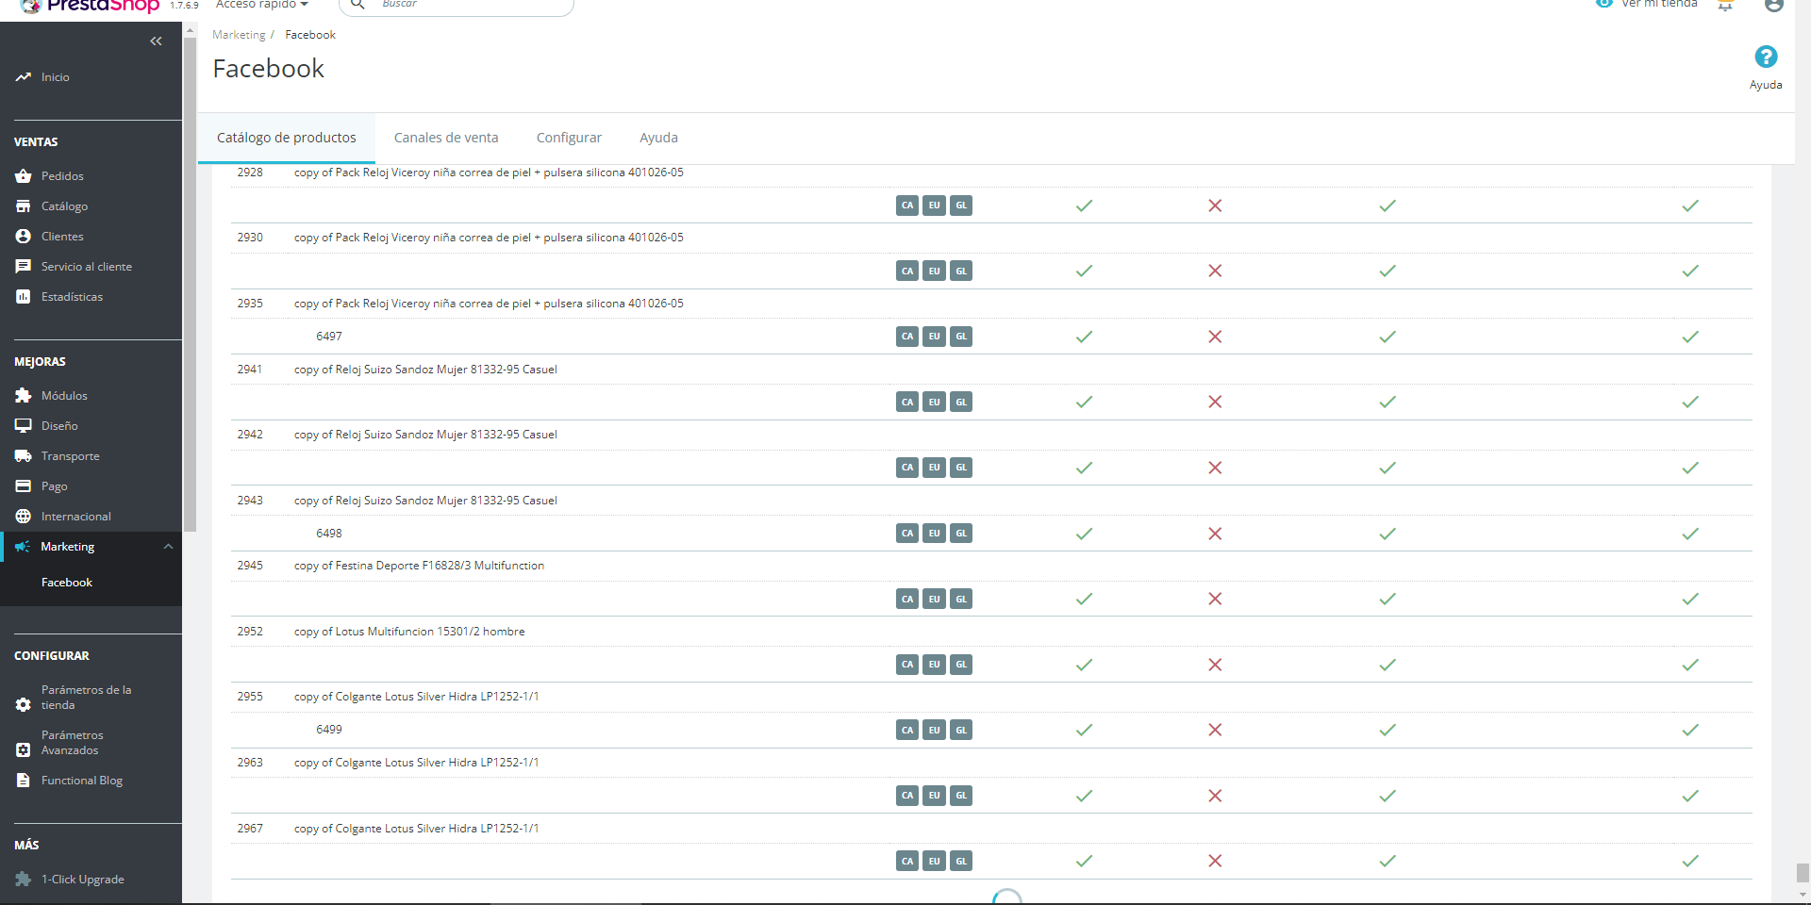Click the red cross for variant 6499
This screenshot has height=905, width=1811.
[x=1215, y=731]
